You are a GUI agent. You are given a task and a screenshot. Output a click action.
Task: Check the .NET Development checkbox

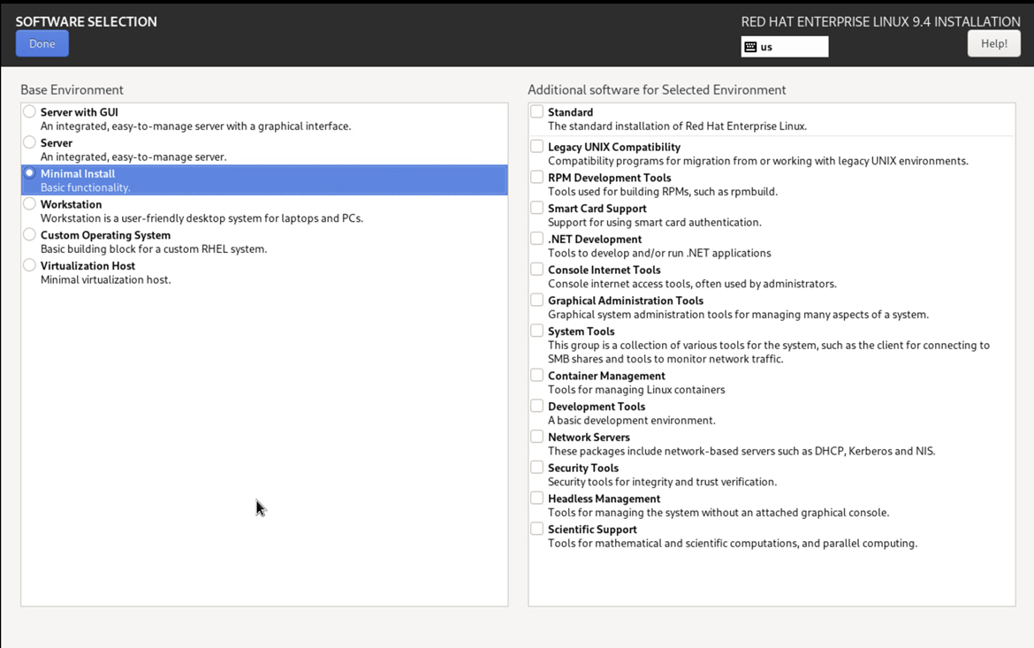click(x=536, y=238)
